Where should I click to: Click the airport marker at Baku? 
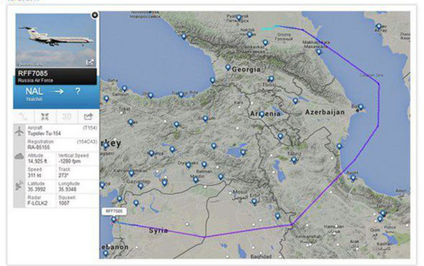coord(360,106)
